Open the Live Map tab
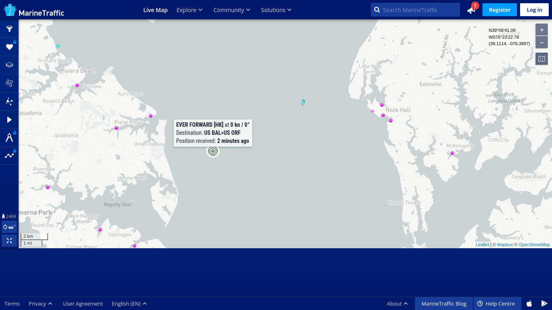Image resolution: width=552 pixels, height=310 pixels. (x=156, y=10)
